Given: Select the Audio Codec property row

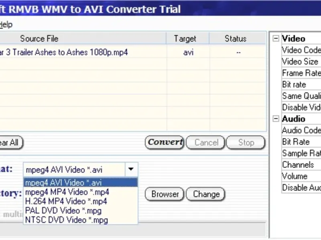Looking at the screenshot, I should click(301, 130).
